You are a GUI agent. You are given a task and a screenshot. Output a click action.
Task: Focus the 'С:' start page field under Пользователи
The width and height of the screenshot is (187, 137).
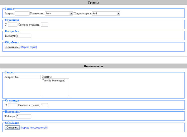click(x=13, y=105)
